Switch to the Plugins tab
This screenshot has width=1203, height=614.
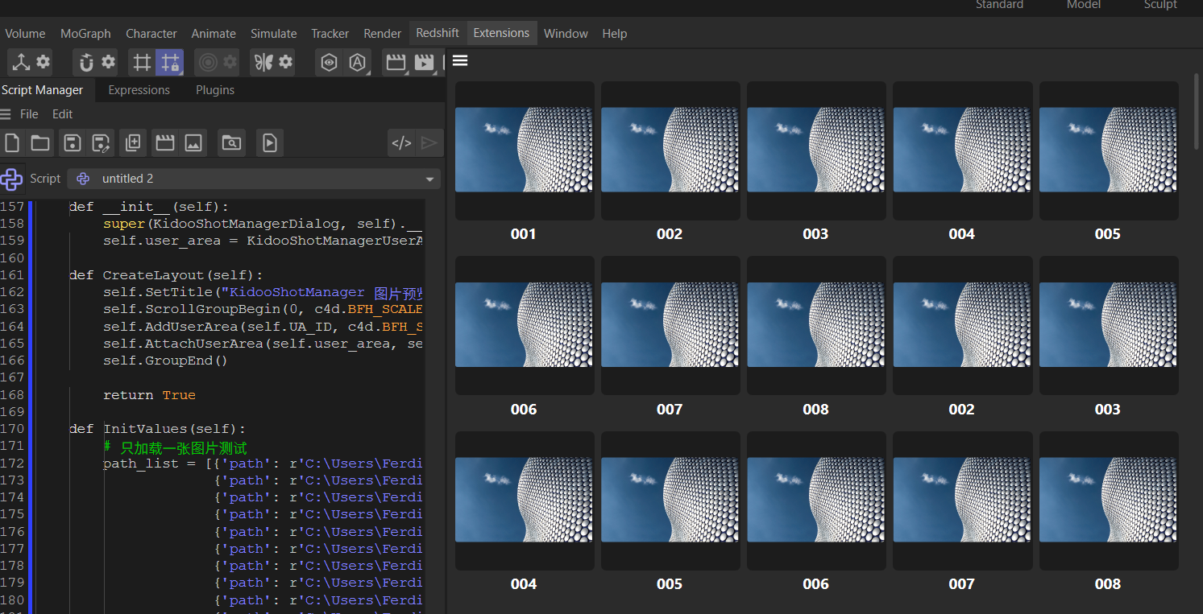point(215,90)
